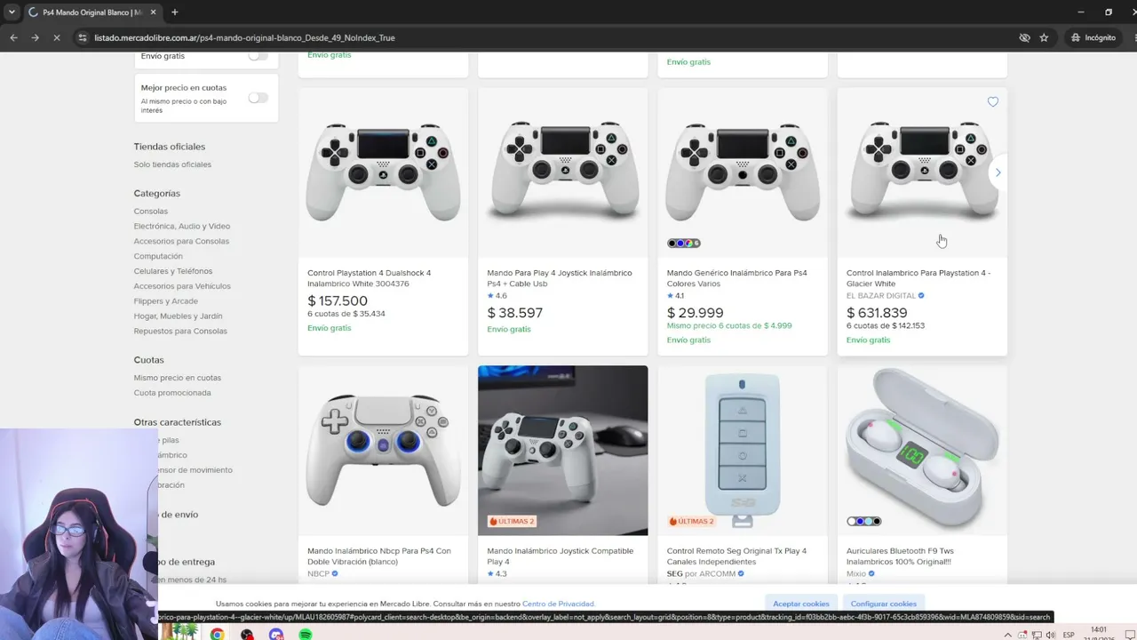
Task: Open Spotify from the taskbar
Action: click(306, 634)
